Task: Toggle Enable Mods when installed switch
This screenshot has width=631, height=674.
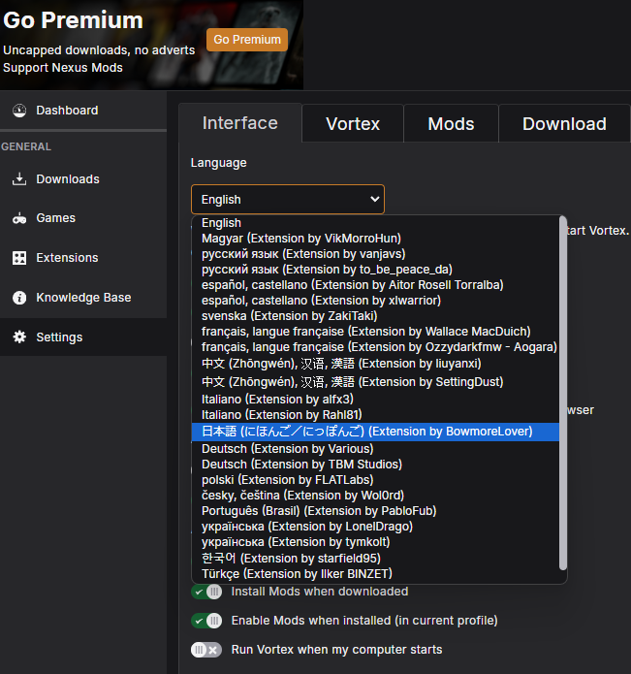Action: [x=206, y=621]
